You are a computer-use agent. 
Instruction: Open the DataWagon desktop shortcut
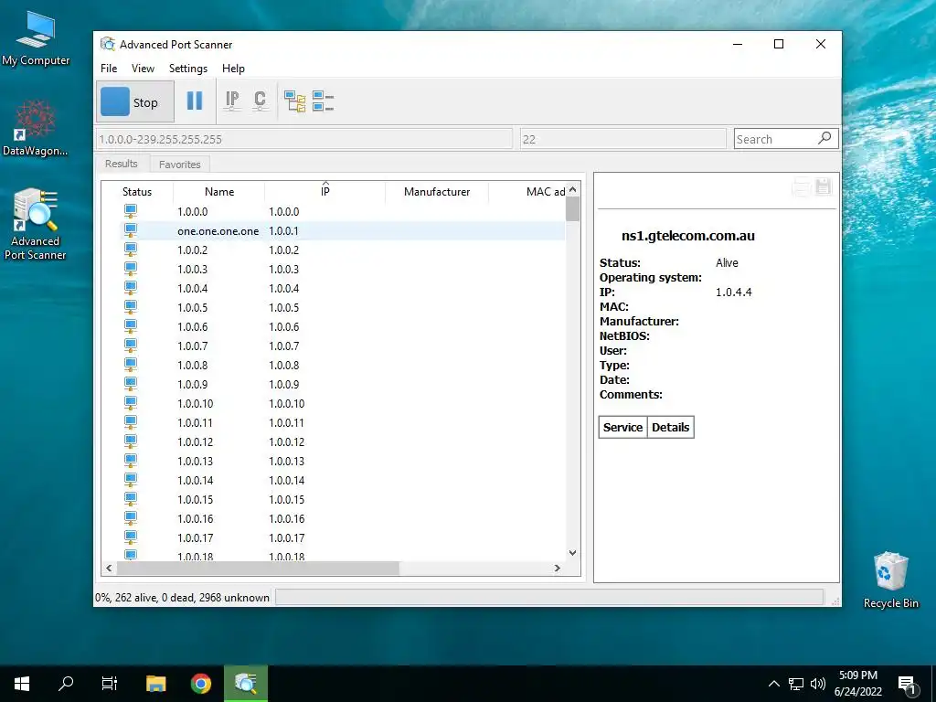(x=36, y=128)
